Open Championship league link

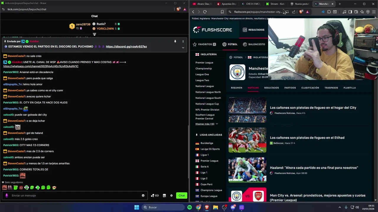click(203, 68)
